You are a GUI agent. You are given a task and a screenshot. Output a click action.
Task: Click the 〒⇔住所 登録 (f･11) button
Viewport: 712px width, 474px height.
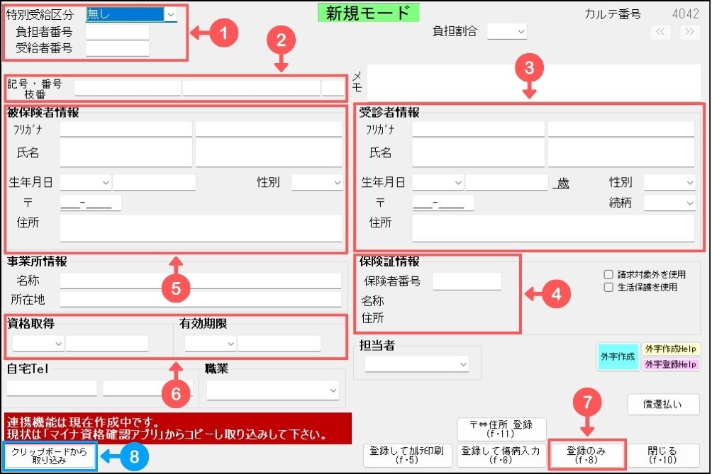coord(502,428)
